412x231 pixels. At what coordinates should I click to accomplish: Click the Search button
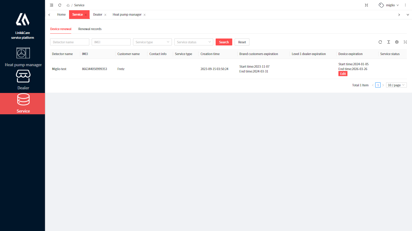[x=224, y=42]
